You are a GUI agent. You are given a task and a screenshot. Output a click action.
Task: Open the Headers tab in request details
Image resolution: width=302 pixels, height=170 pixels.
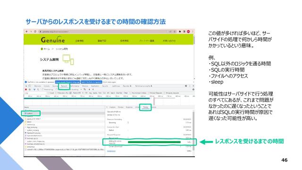click(112, 107)
